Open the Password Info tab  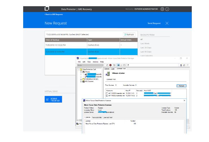[x=97, y=118]
